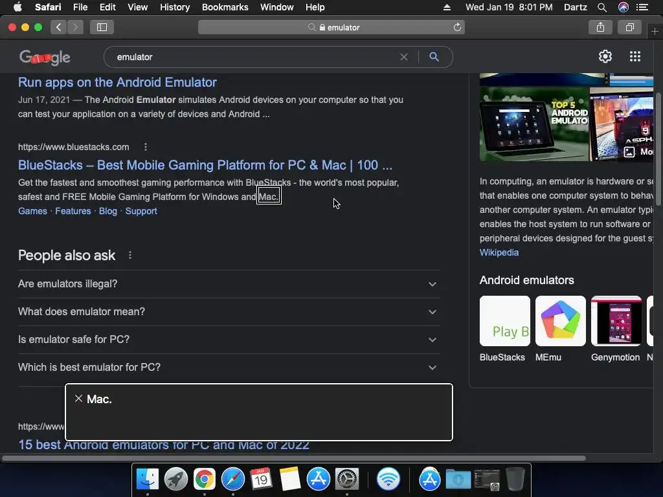This screenshot has width=663, height=497.
Task: Open the Top 5 Android Emulator image
Action: pyautogui.click(x=534, y=124)
